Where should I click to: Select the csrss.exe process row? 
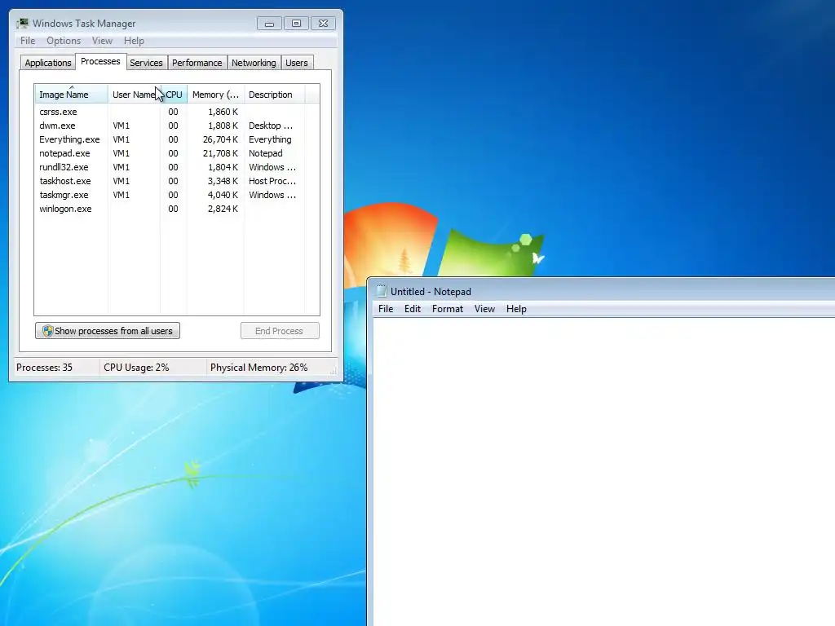pos(170,112)
